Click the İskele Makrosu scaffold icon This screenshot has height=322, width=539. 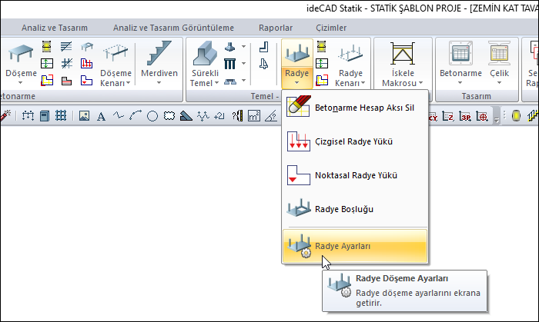tap(403, 53)
